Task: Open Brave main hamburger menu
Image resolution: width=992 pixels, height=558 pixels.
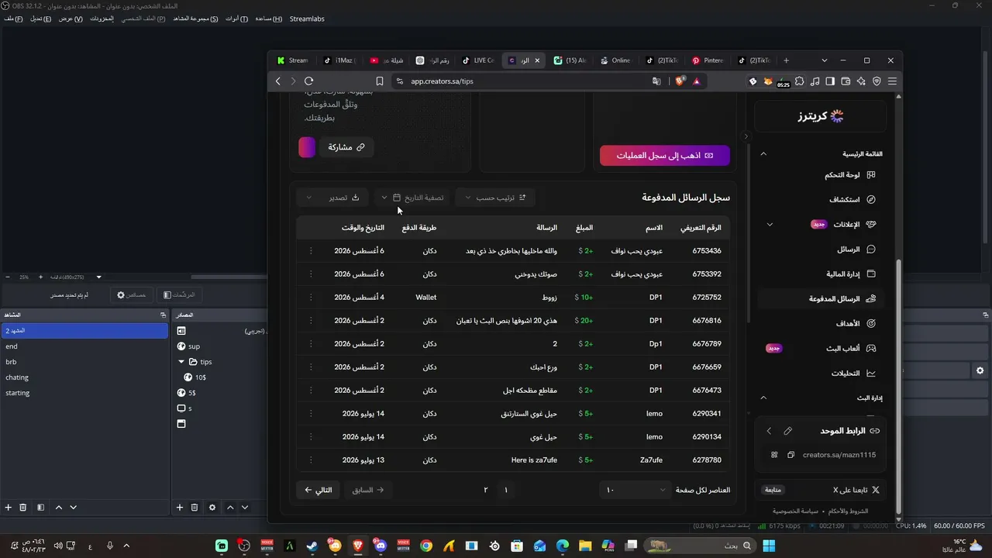Action: click(893, 81)
